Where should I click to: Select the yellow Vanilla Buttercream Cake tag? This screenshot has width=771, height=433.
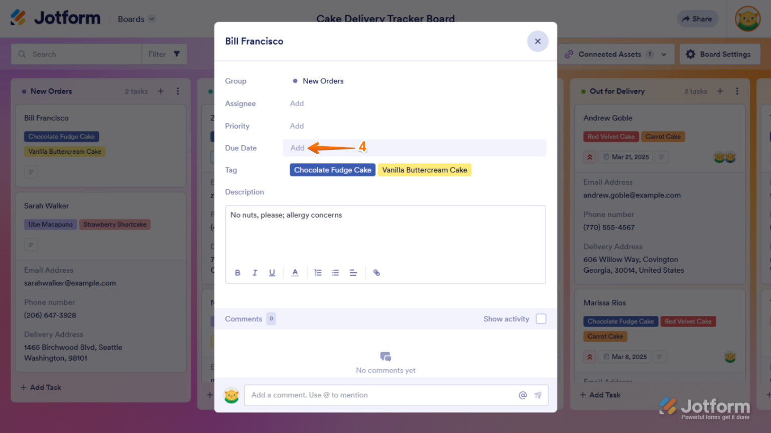[425, 170]
